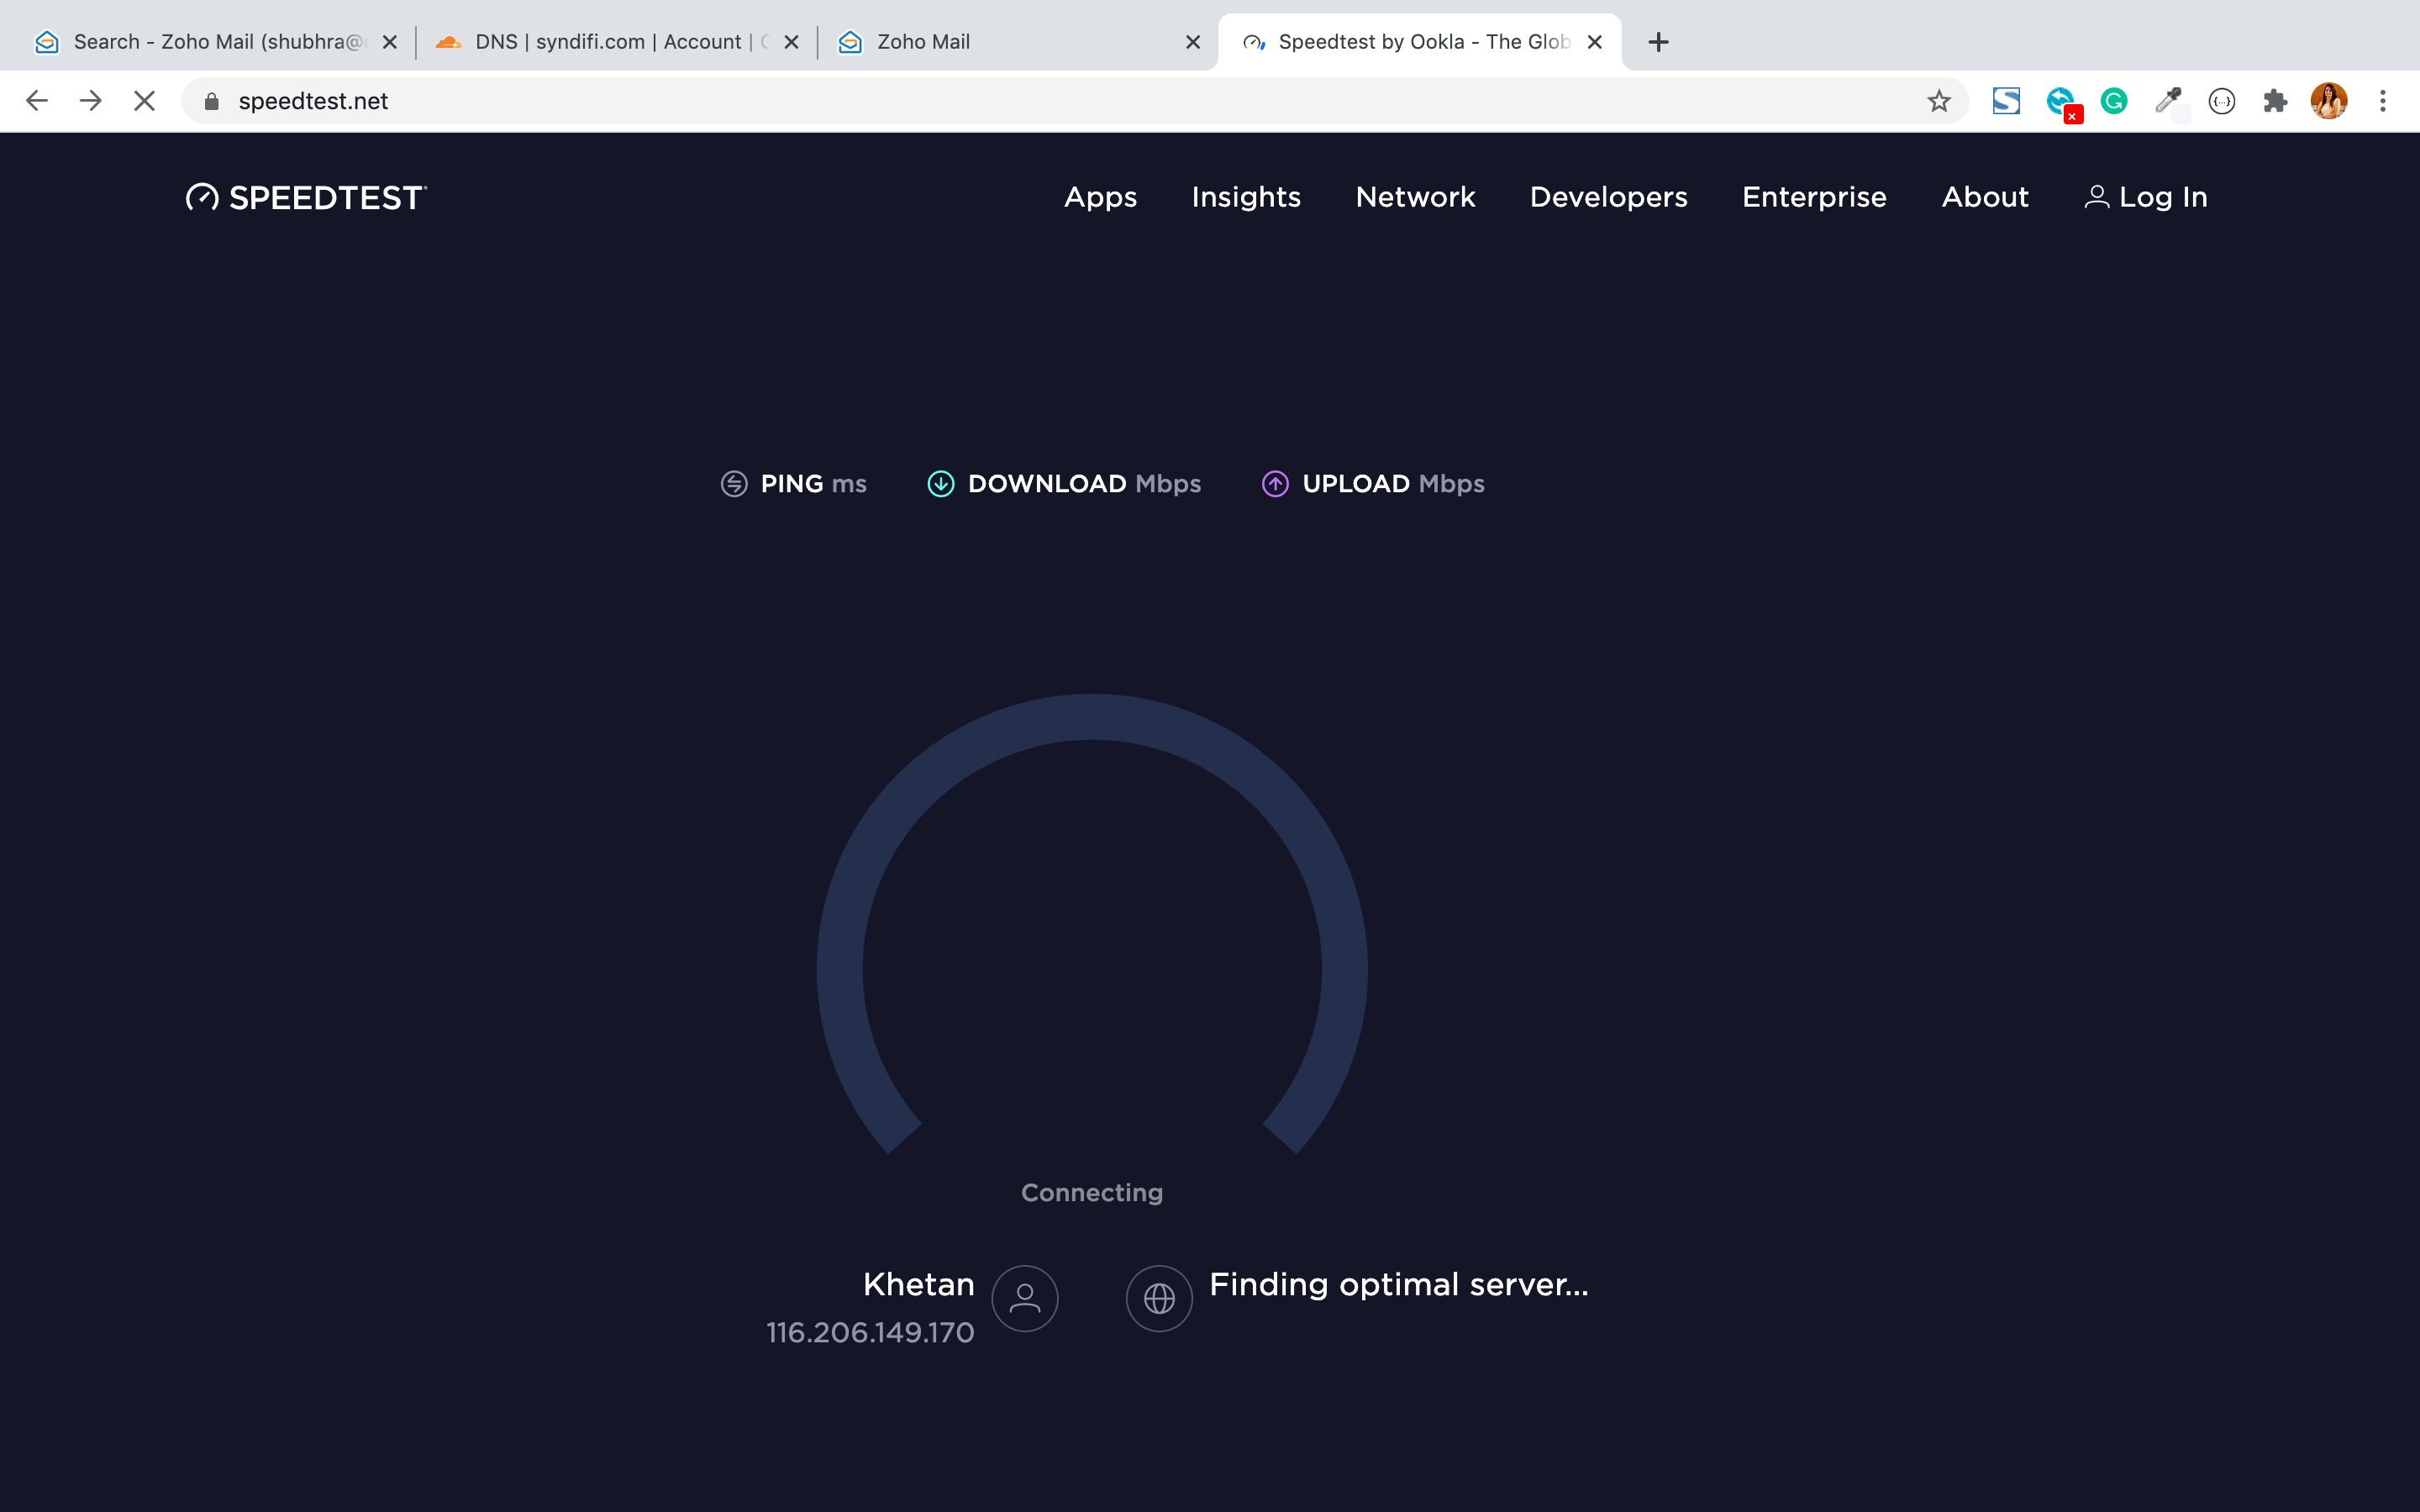
Task: Close the DNS syndifi.com tab
Action: (x=791, y=42)
